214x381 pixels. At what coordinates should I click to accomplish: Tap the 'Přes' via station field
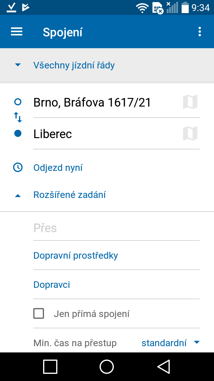[116, 228]
